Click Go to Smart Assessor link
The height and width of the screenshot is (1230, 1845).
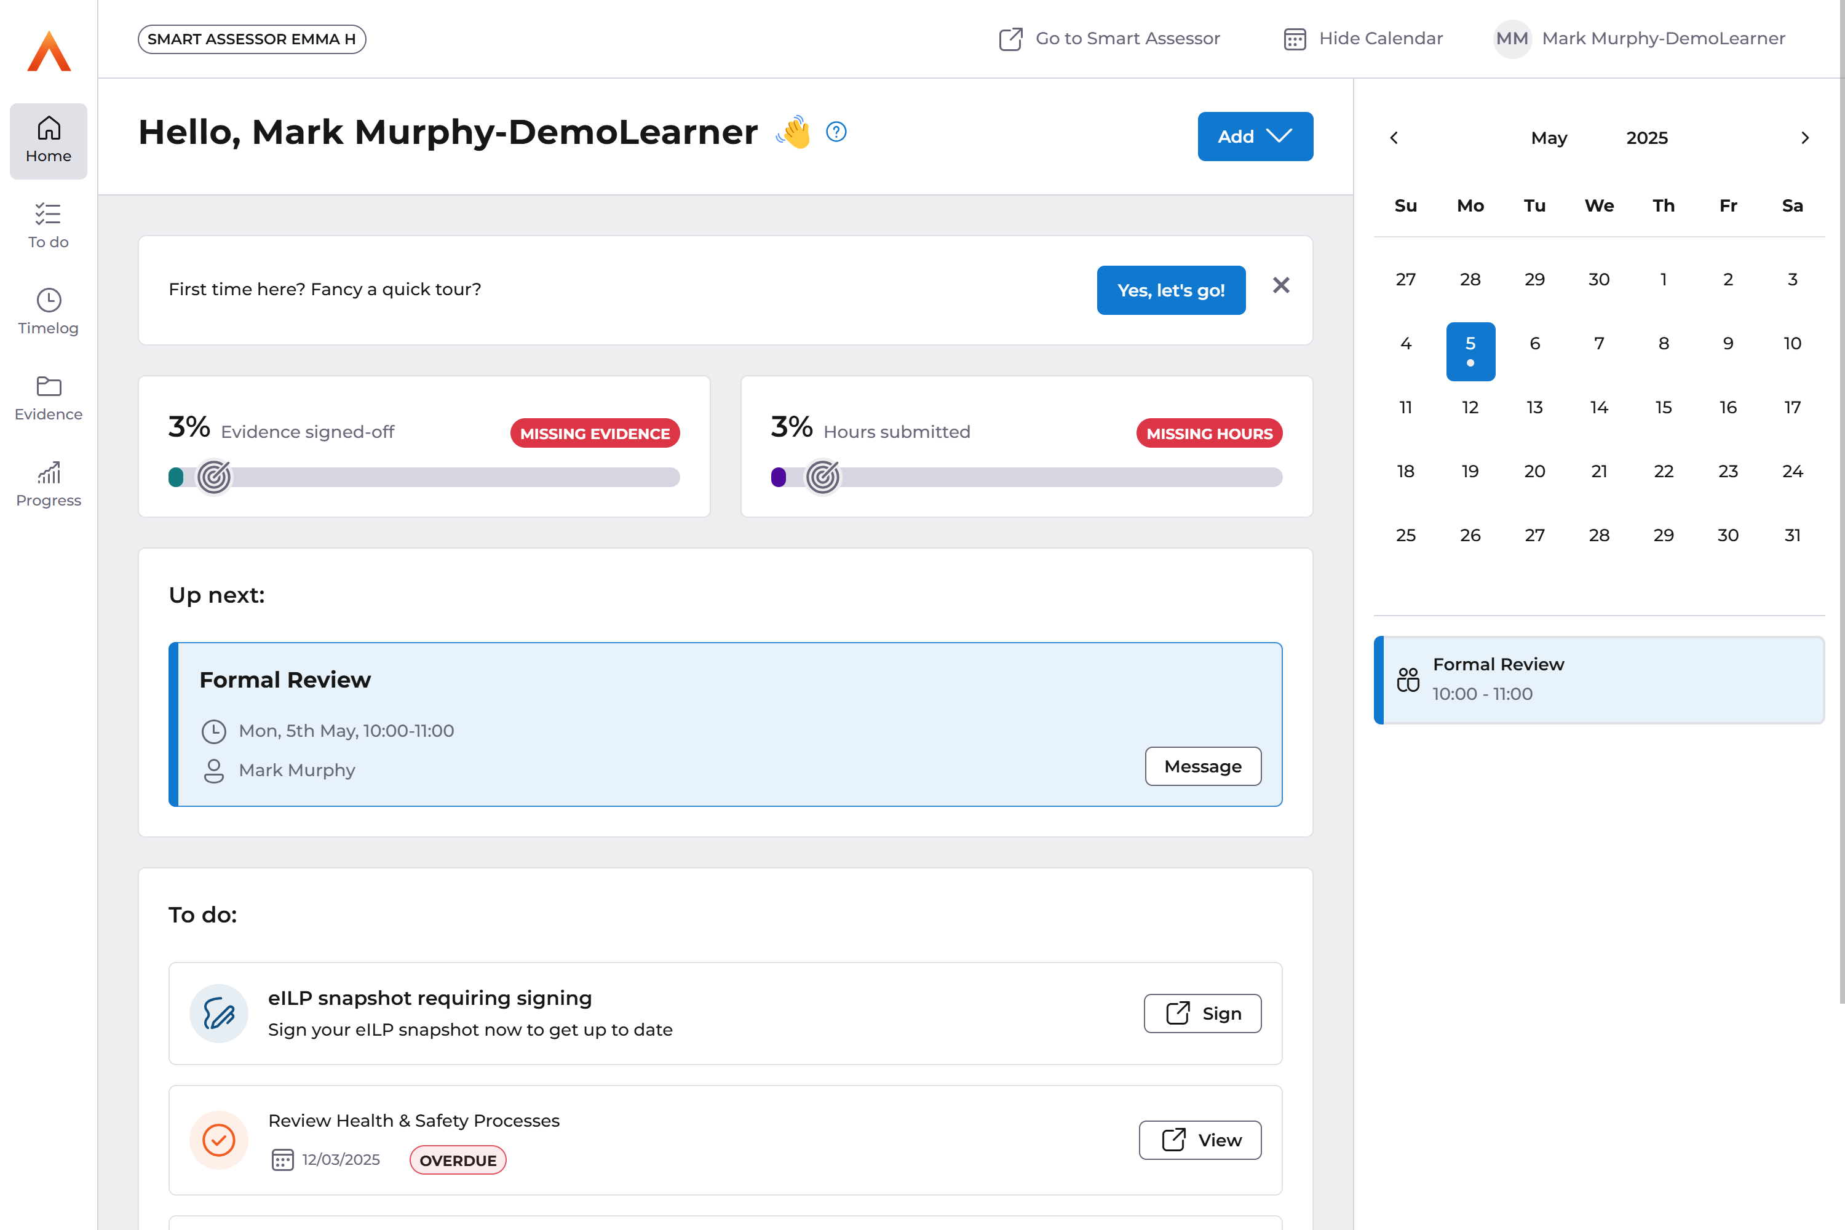(x=1109, y=38)
